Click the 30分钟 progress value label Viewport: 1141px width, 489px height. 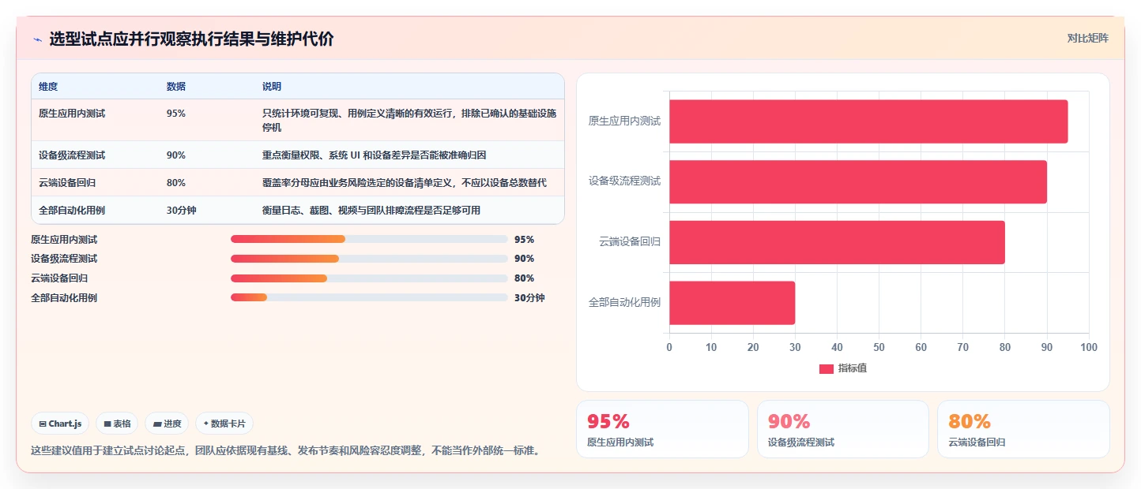(529, 297)
